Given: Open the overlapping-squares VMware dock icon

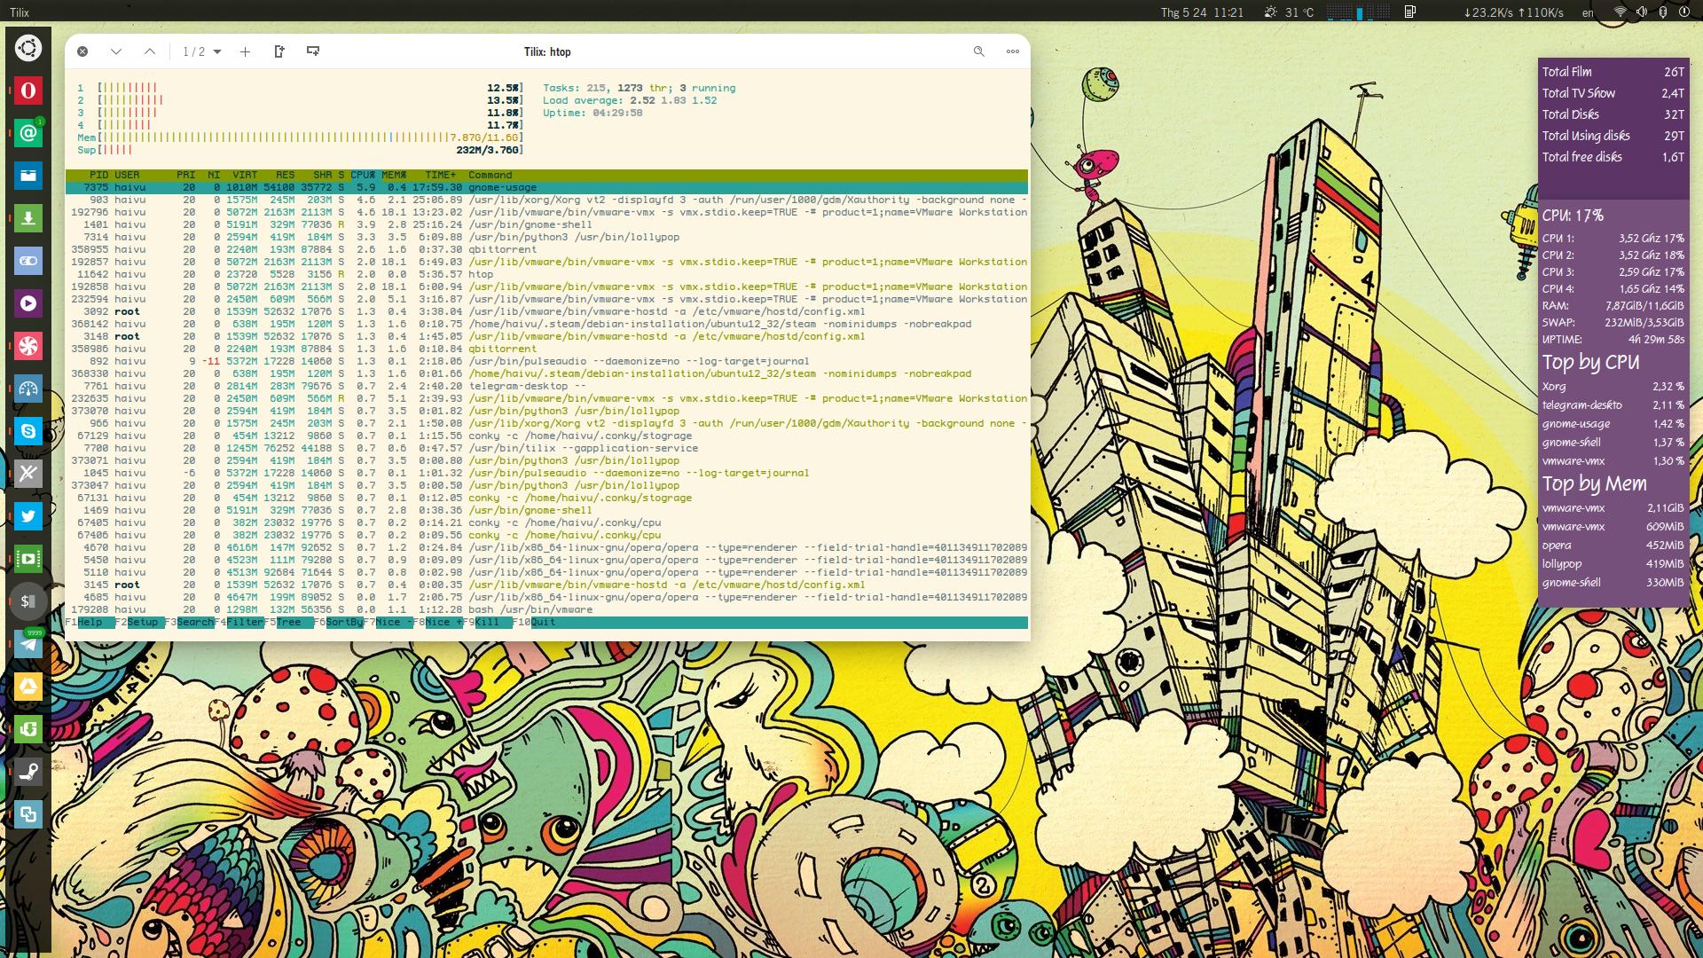Looking at the screenshot, I should point(27,814).
